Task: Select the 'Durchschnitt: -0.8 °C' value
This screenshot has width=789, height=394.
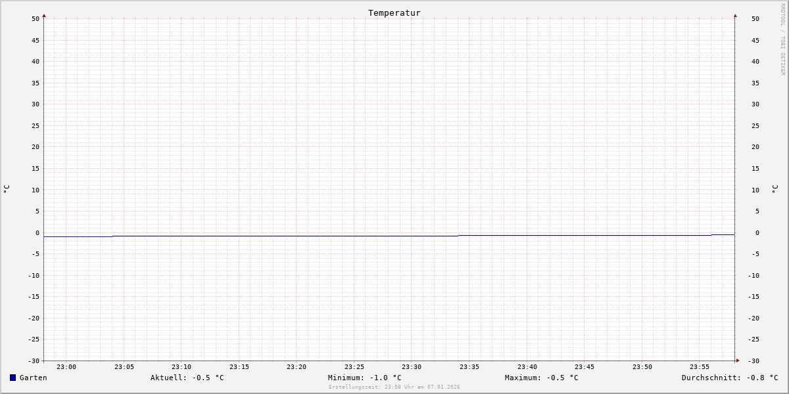Action: pyautogui.click(x=730, y=378)
